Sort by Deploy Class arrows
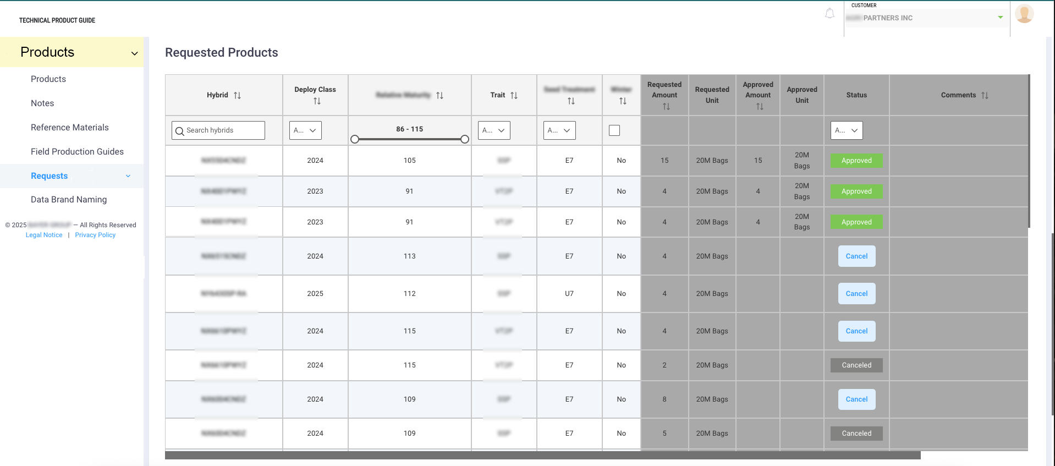The image size is (1055, 466). pyautogui.click(x=317, y=101)
